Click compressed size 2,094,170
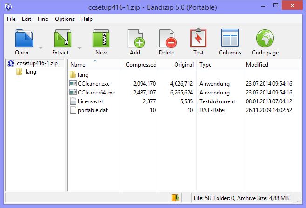The image size is (306, 208). (x=144, y=84)
